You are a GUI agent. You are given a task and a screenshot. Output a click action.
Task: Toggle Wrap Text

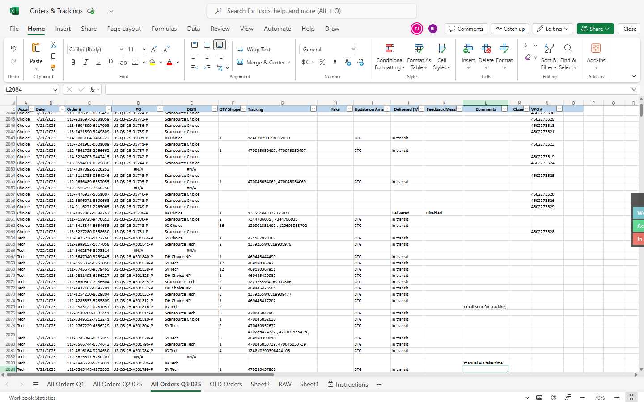click(x=254, y=50)
